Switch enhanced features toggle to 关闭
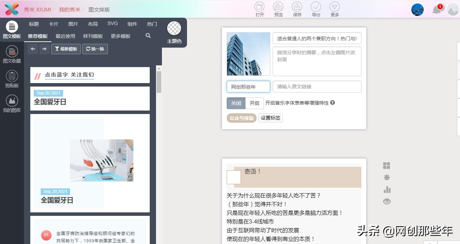 point(236,103)
